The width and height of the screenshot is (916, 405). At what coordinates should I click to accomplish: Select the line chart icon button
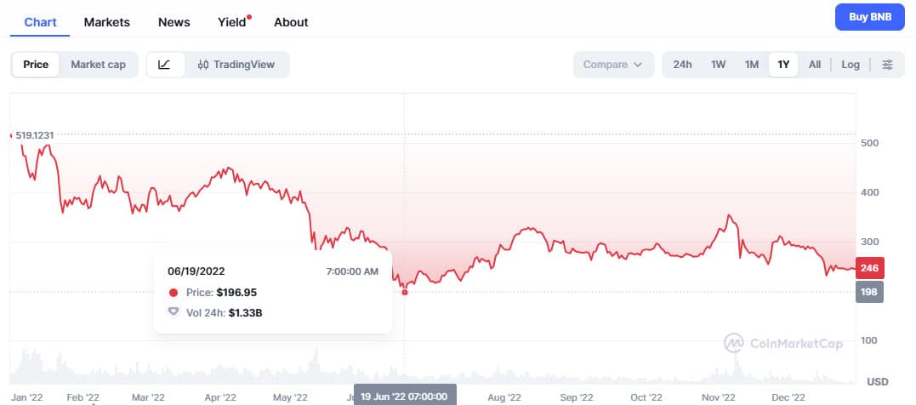pyautogui.click(x=165, y=65)
